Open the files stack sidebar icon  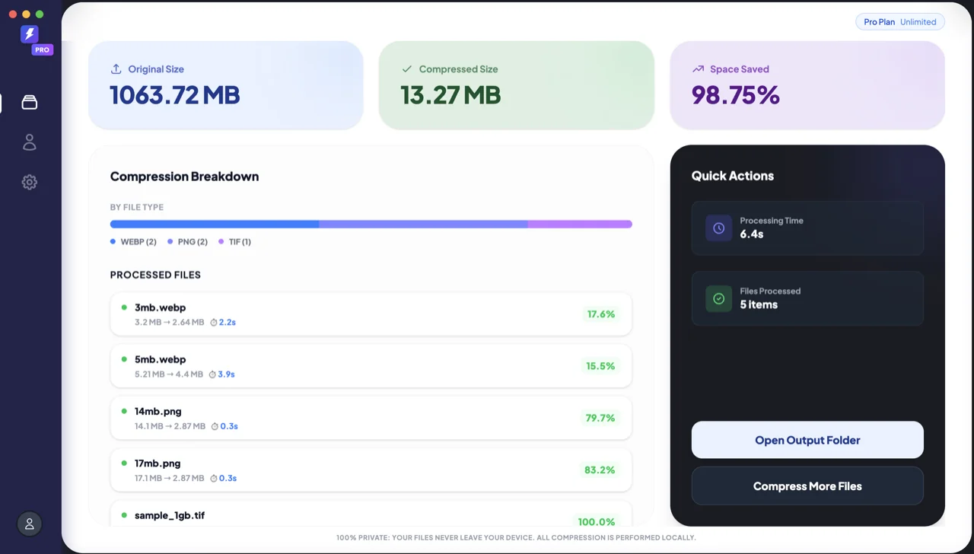30,102
